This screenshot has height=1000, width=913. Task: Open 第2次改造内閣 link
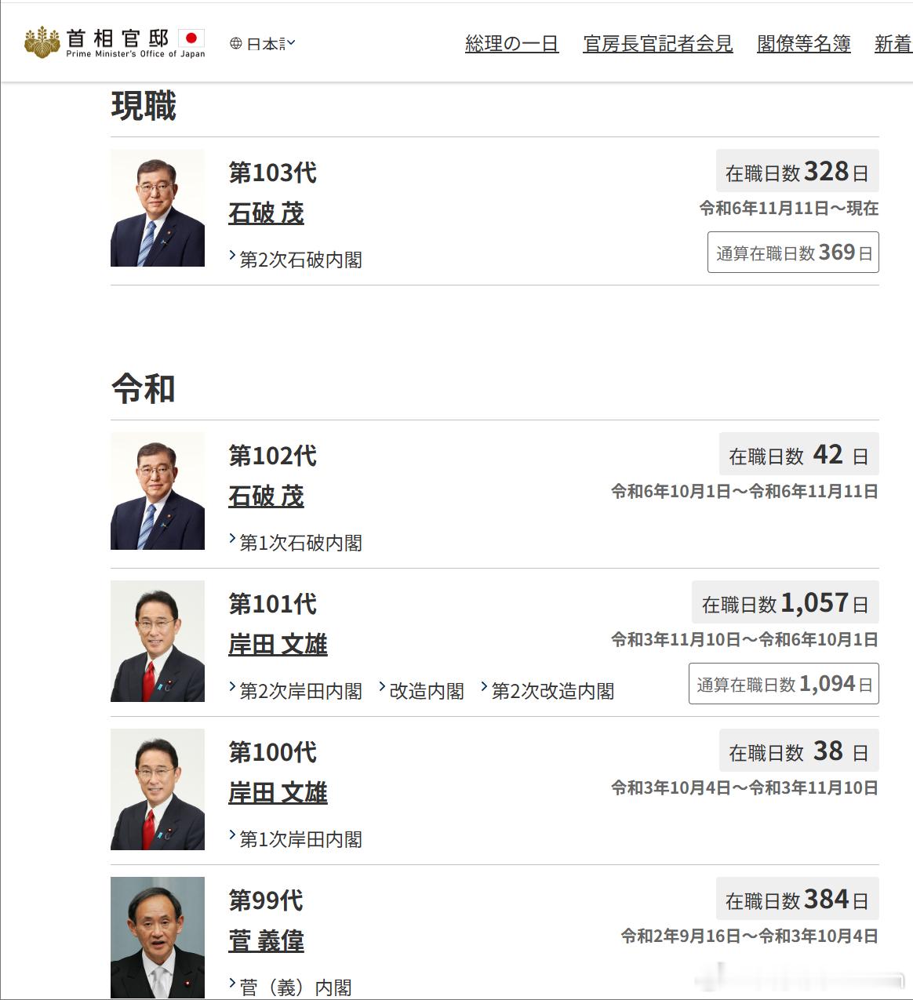coord(552,691)
